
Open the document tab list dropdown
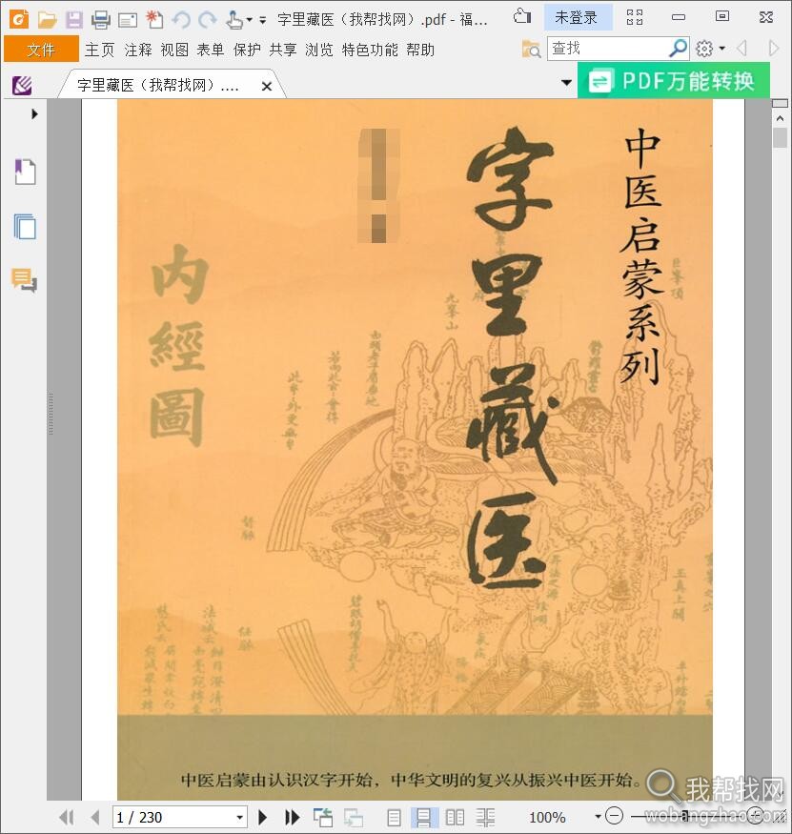(x=566, y=82)
